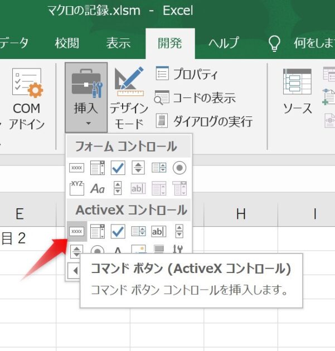This screenshot has height=351, width=335.
Task: Click the フォーム コントロール section heading
Action: pyautogui.click(x=126, y=147)
